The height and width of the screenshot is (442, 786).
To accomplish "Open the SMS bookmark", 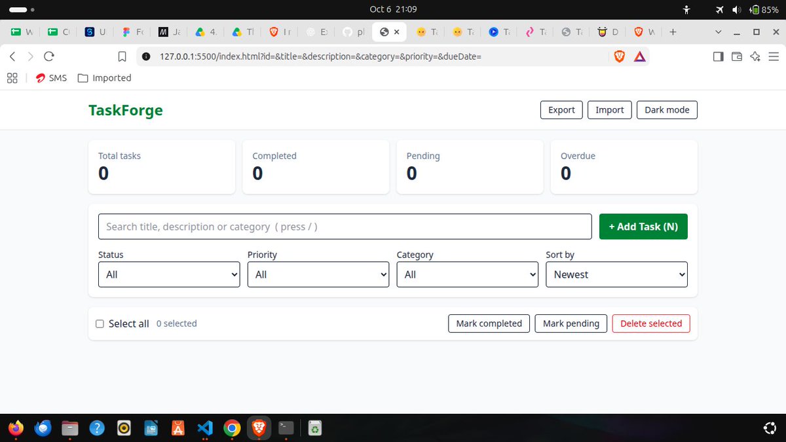I will [50, 78].
